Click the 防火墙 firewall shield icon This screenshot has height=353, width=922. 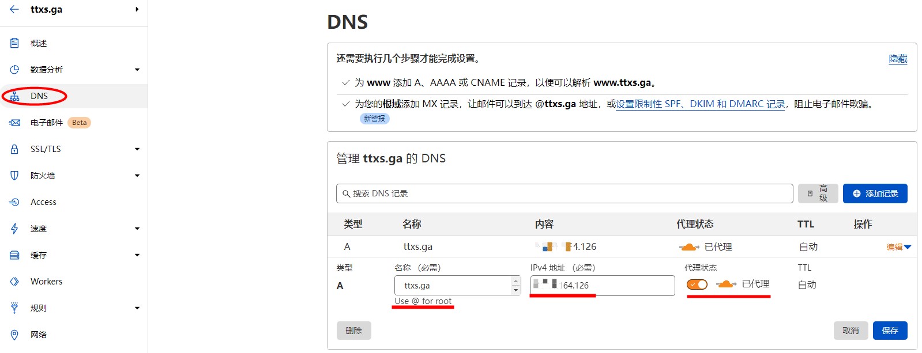click(x=14, y=176)
